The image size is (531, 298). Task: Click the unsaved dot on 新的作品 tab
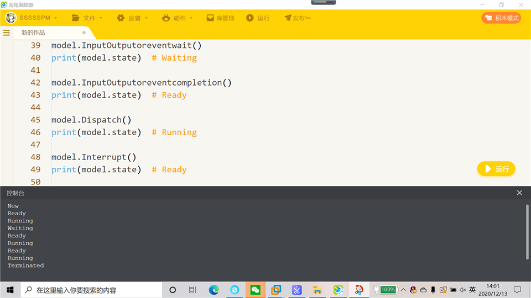(x=84, y=33)
